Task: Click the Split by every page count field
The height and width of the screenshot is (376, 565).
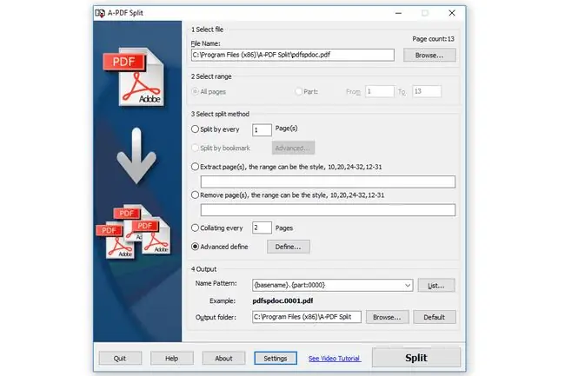Action: pyautogui.click(x=262, y=130)
